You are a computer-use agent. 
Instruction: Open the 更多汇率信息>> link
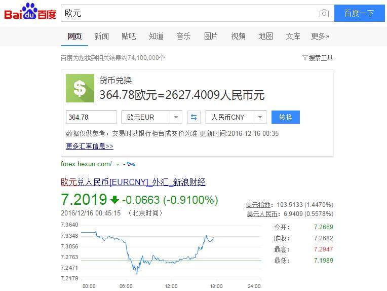pos(90,146)
